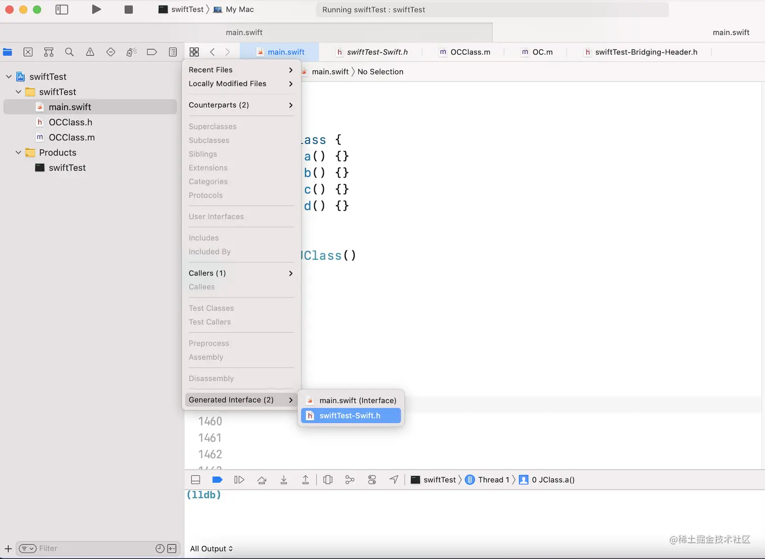Open Generated Interface (2) submenu
This screenshot has height=559, width=765.
[x=241, y=400]
